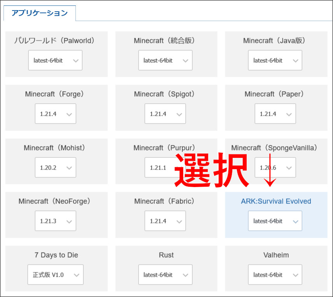The image size is (333, 297).
Task: Open the Minecraft（Java版） version dropdown
Action: [x=275, y=60]
